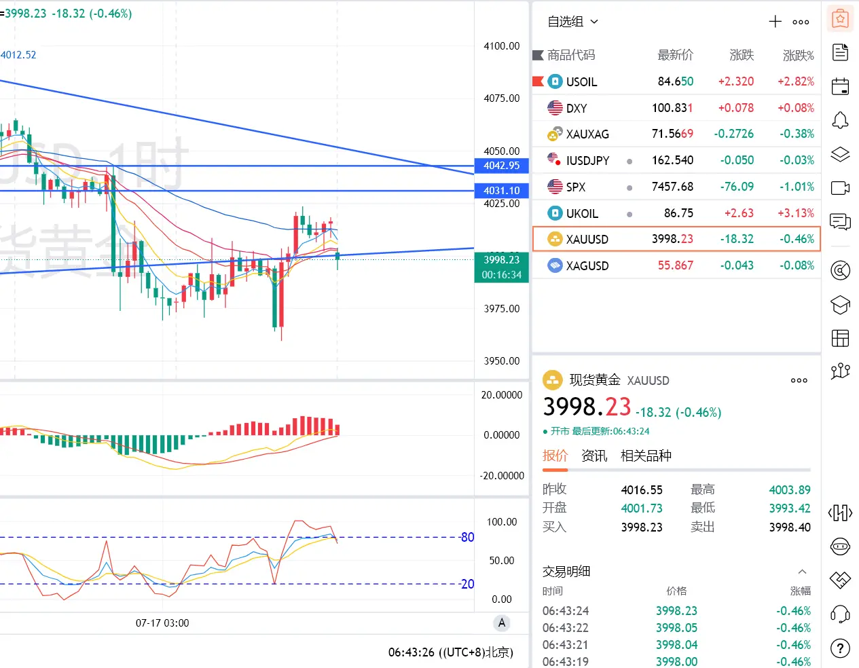Select XAGUSD row in watchlist

coord(676,265)
